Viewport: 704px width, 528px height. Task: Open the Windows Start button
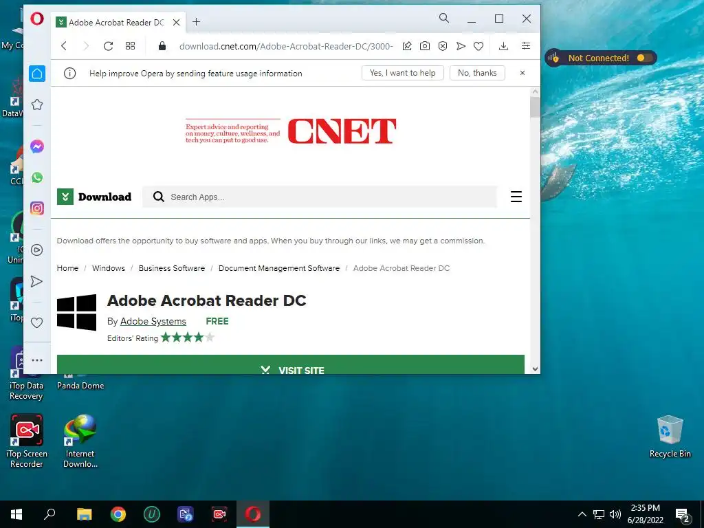pos(16,514)
